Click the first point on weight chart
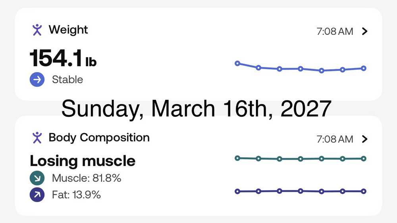Screen dimensions: 397x223 237,63
